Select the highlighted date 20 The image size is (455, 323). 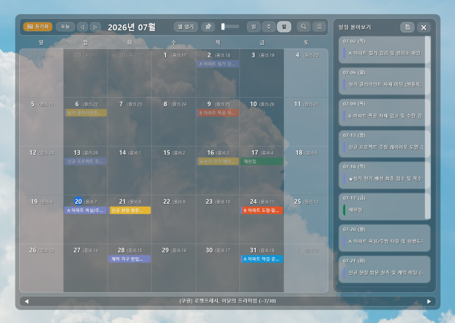click(x=78, y=202)
